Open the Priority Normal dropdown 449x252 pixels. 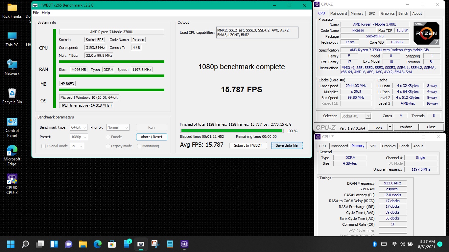point(118,127)
